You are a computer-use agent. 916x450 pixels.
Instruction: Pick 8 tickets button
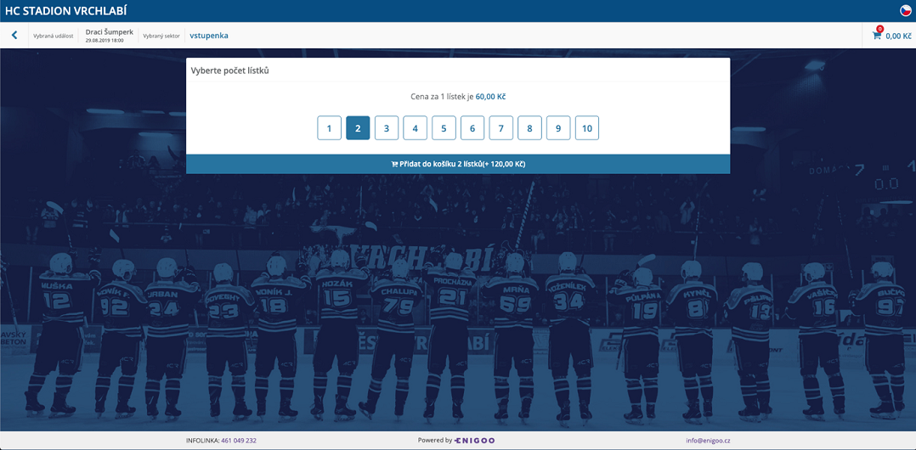coord(529,128)
